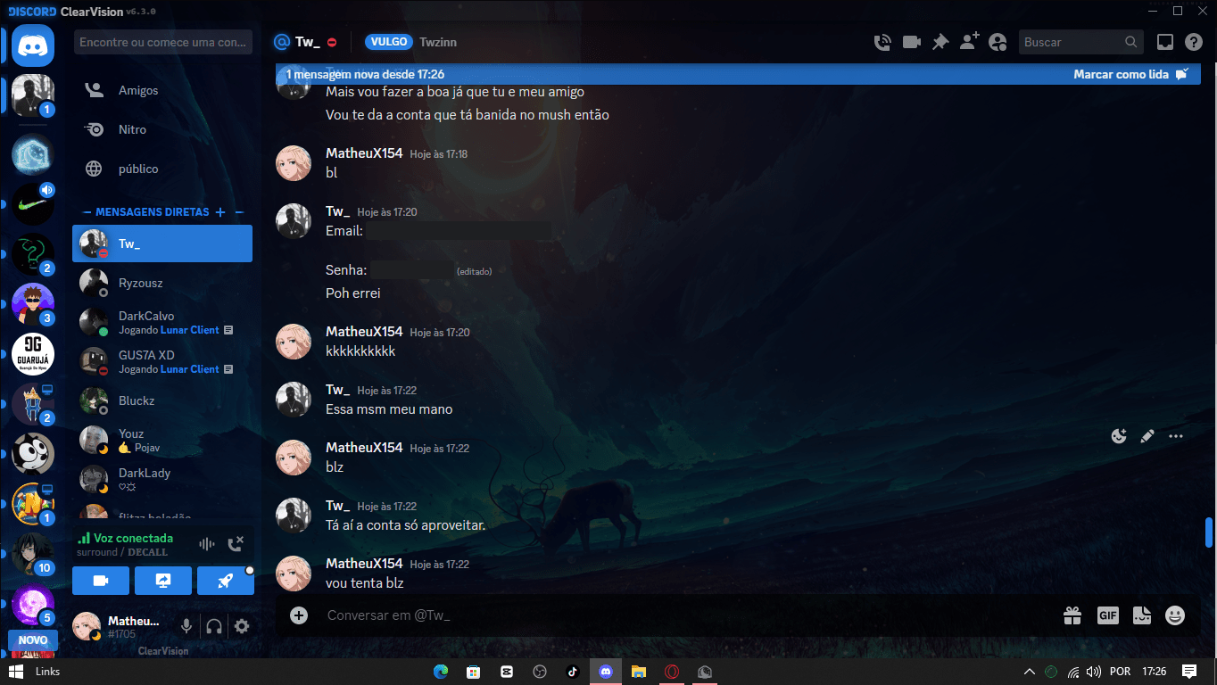Start a video call from header
Viewport: 1217px width, 685px height.
pyautogui.click(x=911, y=42)
